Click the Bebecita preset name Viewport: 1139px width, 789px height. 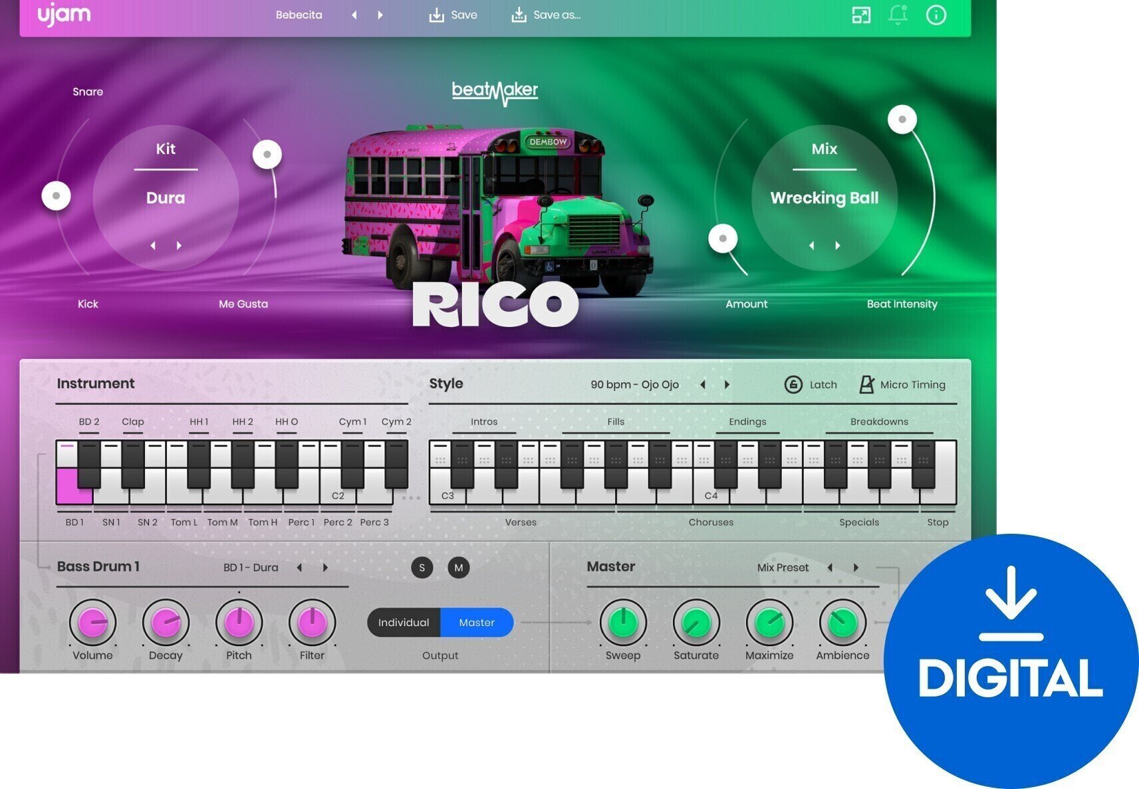(299, 15)
